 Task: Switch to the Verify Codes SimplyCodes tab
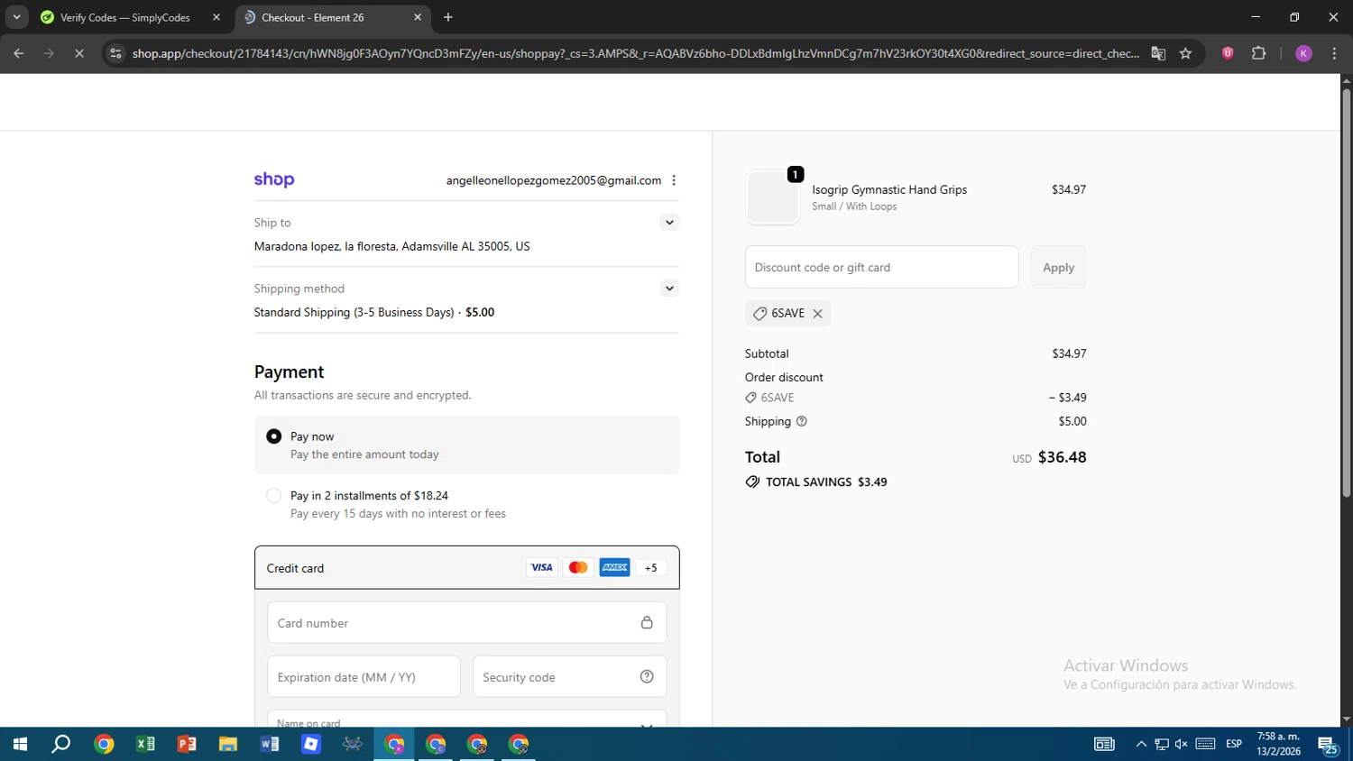(x=126, y=17)
